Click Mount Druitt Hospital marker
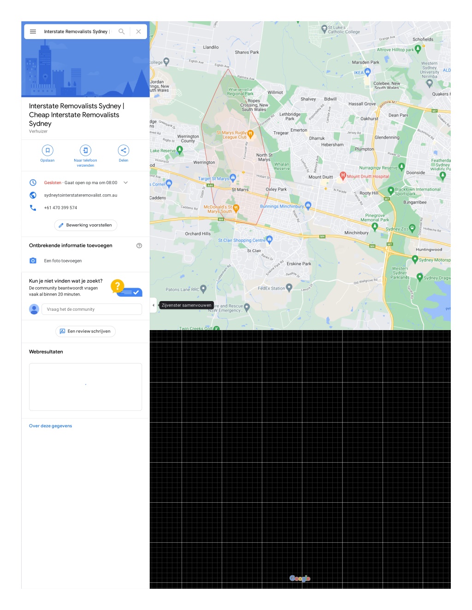The height and width of the screenshot is (610, 472). tap(343, 175)
